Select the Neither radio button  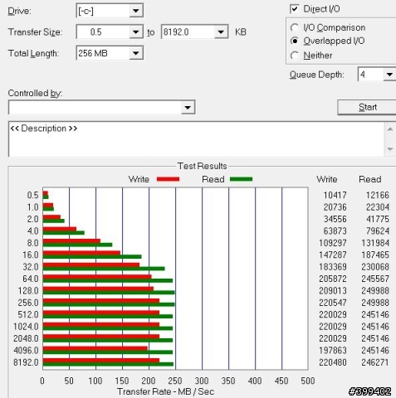click(295, 56)
